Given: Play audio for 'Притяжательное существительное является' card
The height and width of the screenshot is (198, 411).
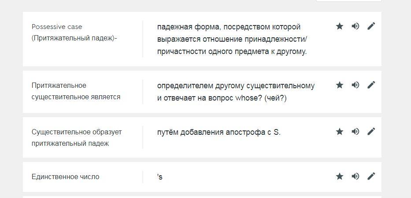Looking at the screenshot, I should (x=355, y=85).
